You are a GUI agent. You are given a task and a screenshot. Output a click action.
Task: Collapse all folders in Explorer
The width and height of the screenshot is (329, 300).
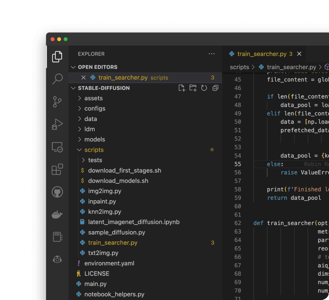pos(215,88)
